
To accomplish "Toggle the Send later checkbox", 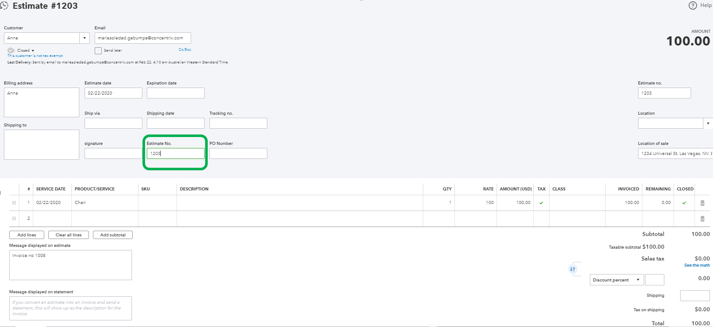I will (x=98, y=51).
